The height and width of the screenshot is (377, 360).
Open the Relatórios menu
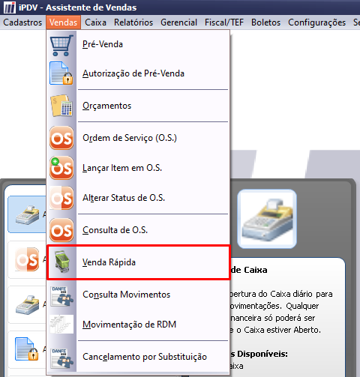coord(133,22)
